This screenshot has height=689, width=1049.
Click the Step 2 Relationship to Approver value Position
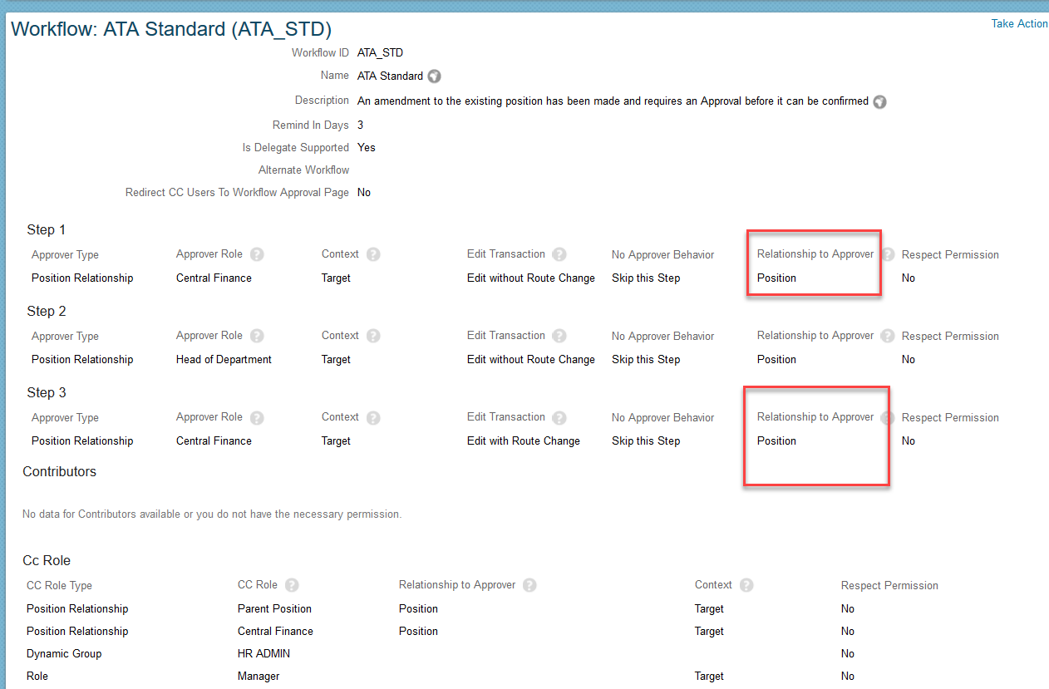point(776,360)
